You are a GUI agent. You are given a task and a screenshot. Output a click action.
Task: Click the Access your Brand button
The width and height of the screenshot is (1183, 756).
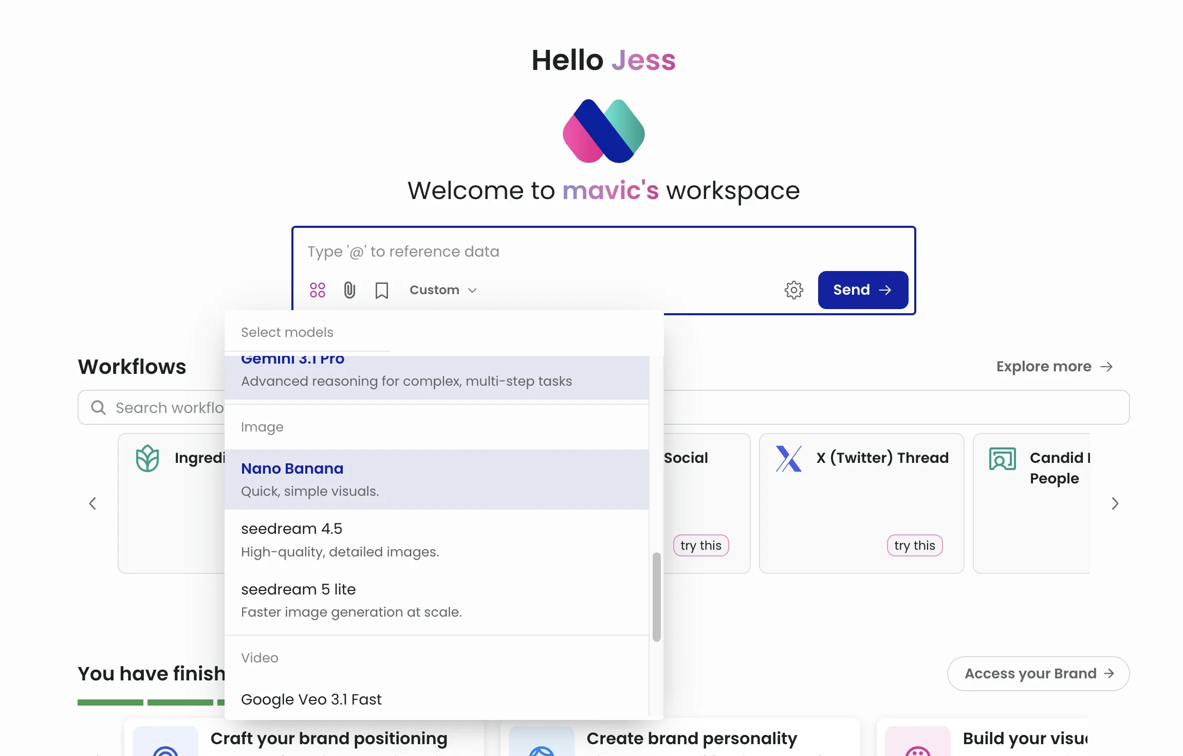click(x=1038, y=674)
